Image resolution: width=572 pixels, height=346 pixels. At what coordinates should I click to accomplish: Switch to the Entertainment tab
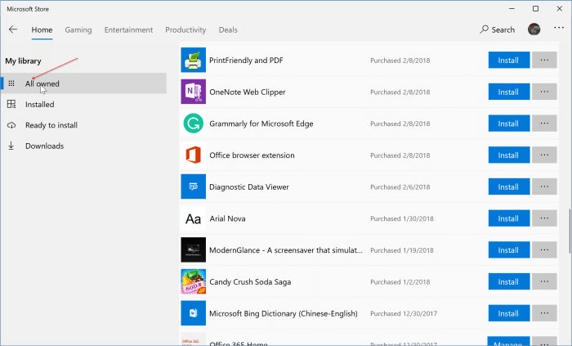point(128,30)
